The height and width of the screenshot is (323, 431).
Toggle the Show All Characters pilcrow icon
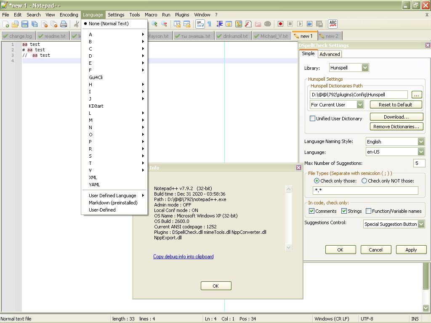pos(210,24)
